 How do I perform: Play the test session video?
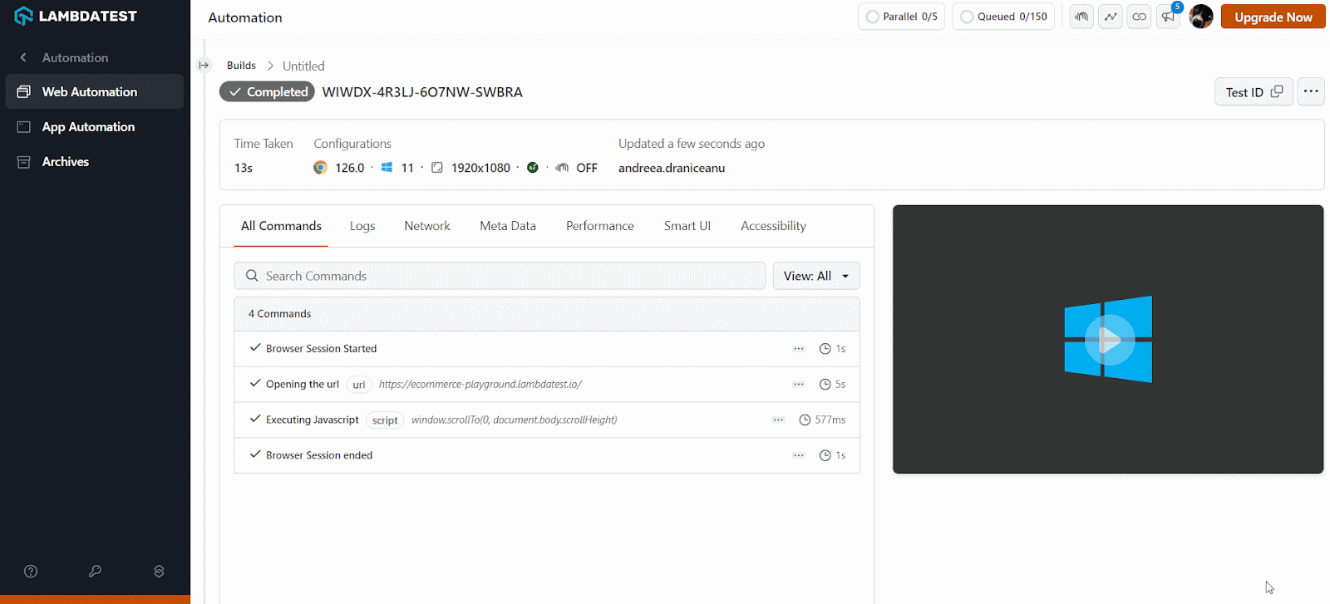tap(1110, 339)
